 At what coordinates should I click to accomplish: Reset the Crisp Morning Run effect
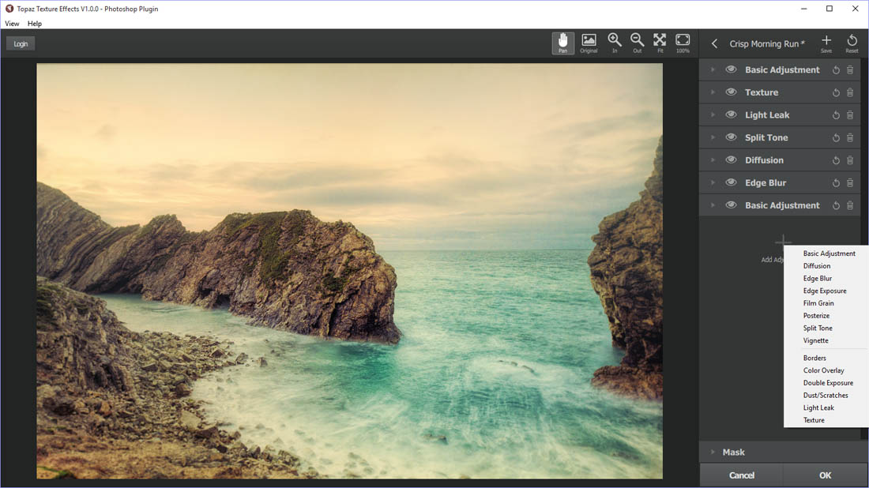(852, 43)
